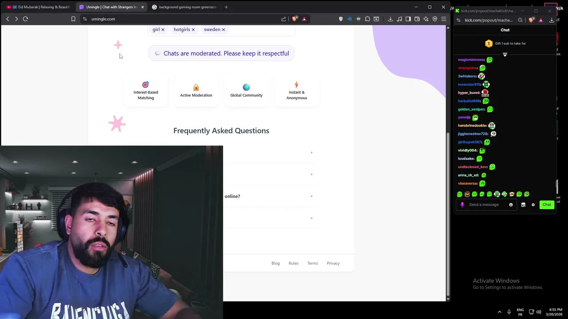The width and height of the screenshot is (568, 319).
Task: Remove the hotgirls interest tag
Action: point(193,30)
